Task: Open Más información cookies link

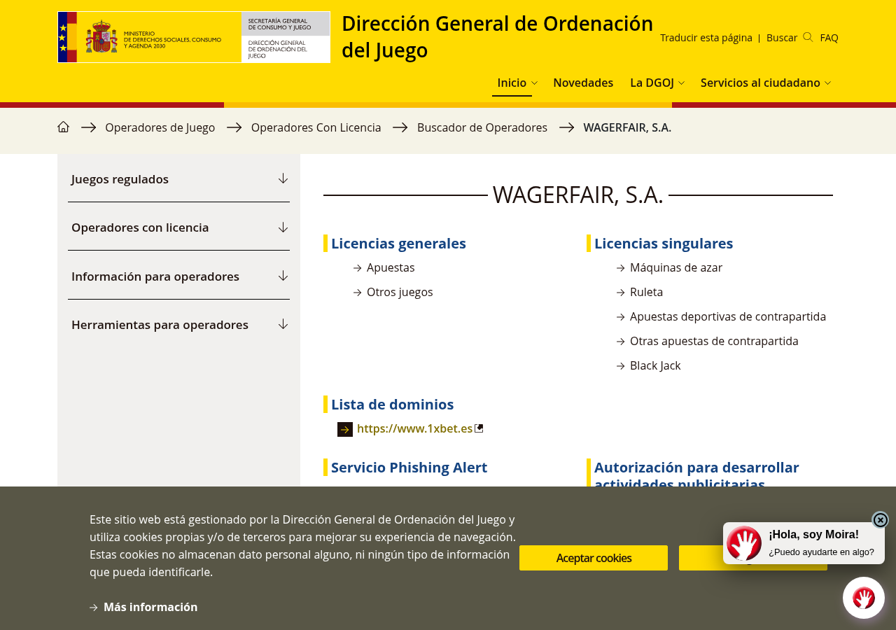Action: (x=150, y=607)
